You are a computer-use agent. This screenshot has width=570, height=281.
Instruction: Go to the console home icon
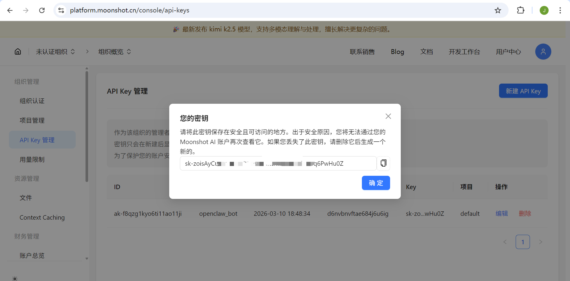18,52
